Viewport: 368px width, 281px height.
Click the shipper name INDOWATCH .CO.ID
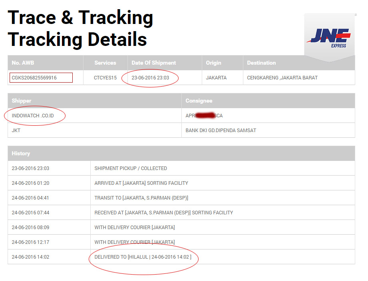pyautogui.click(x=33, y=116)
